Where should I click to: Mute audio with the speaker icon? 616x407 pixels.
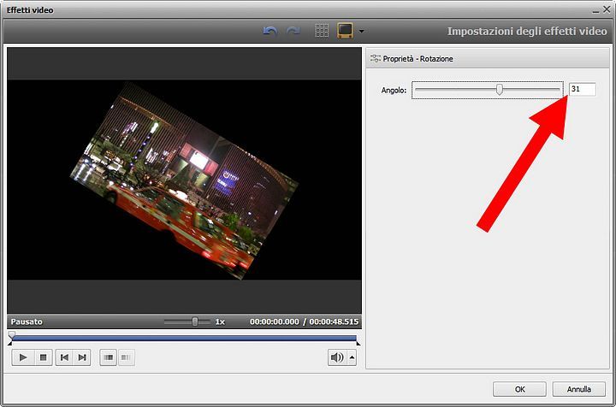tap(337, 357)
